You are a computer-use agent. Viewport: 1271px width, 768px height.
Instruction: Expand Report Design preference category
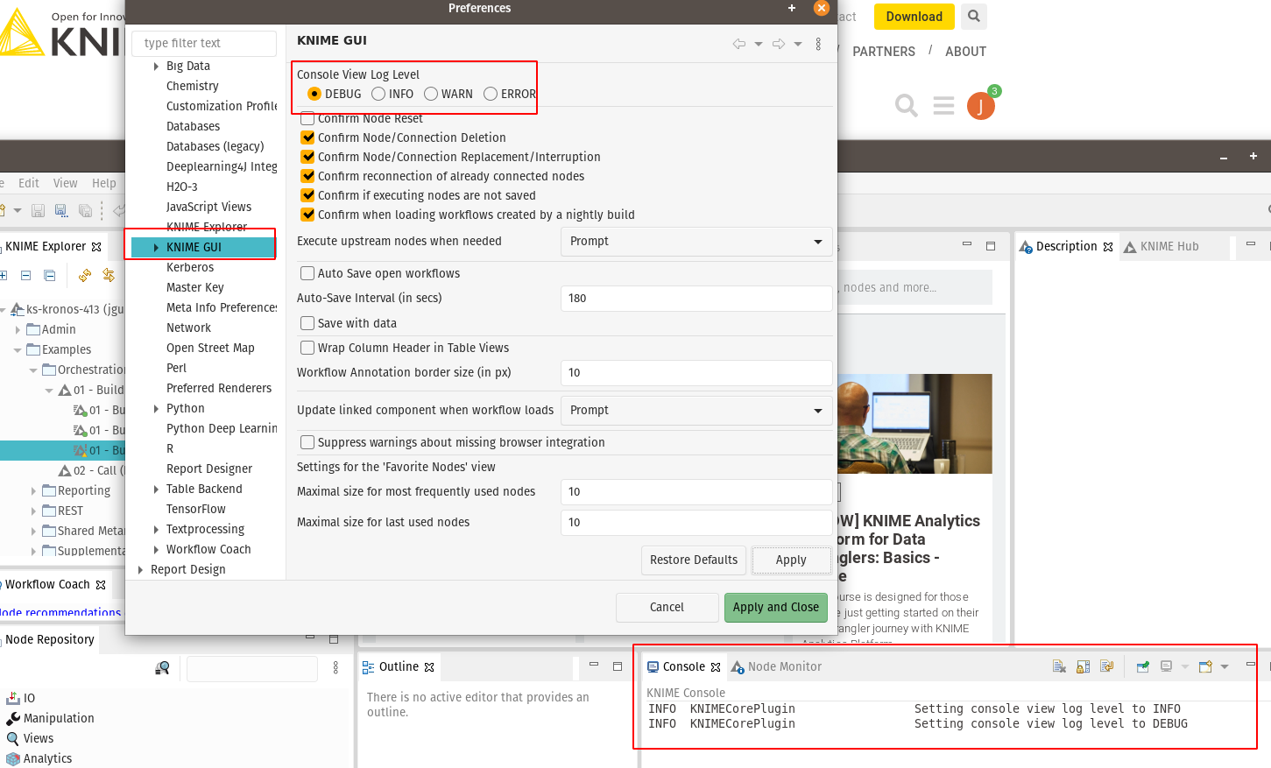(140, 569)
